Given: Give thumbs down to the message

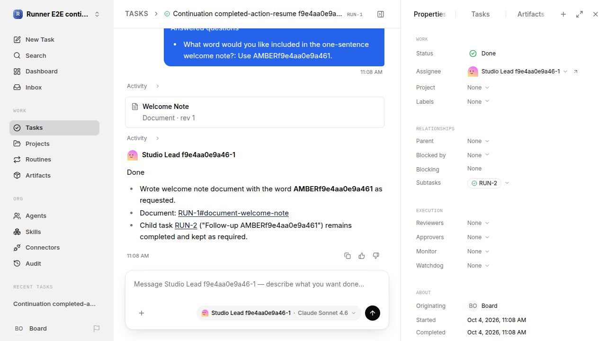Looking at the screenshot, I should [376, 256].
